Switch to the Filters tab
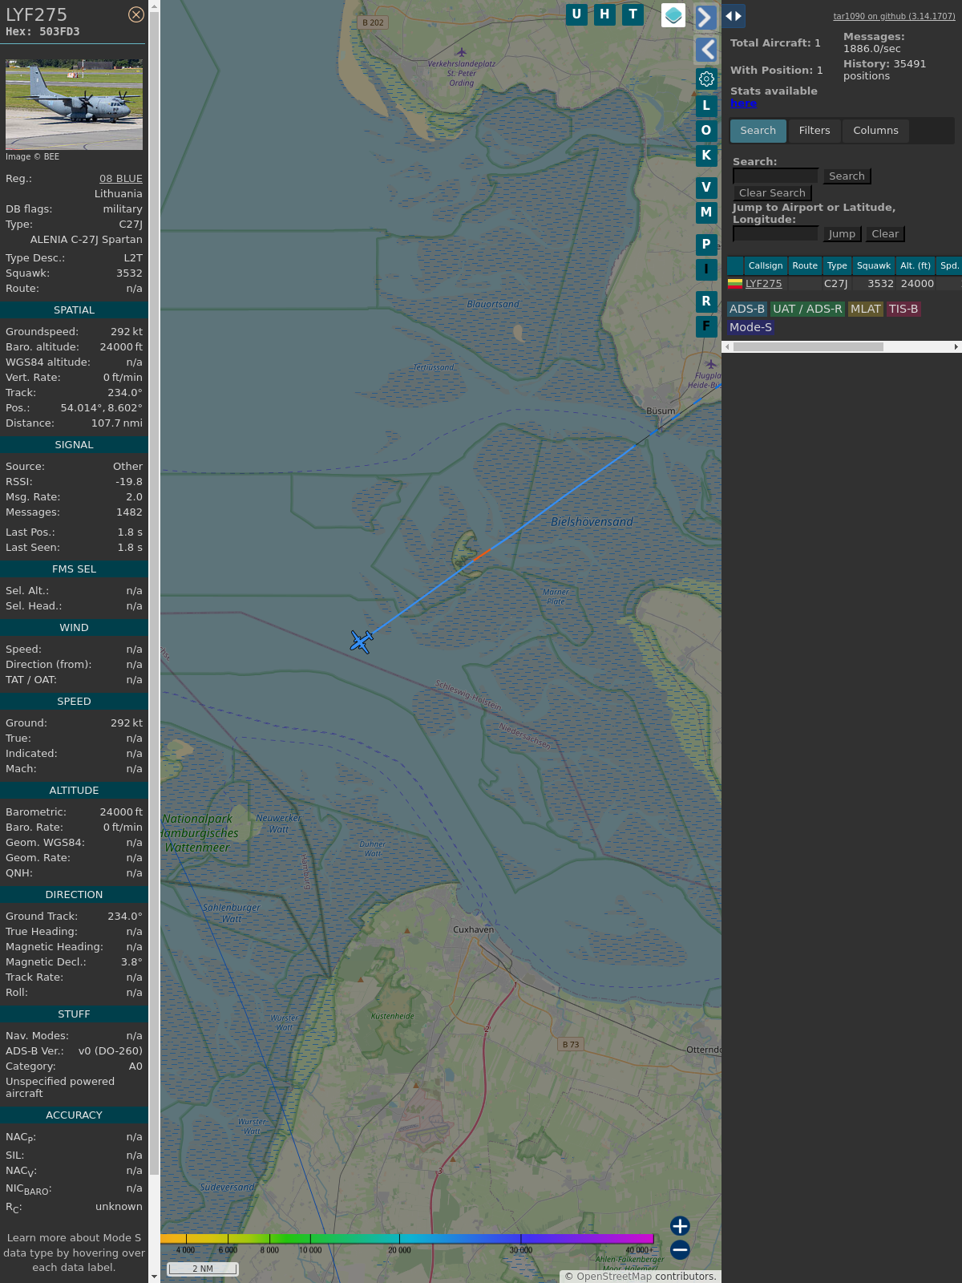 (814, 131)
